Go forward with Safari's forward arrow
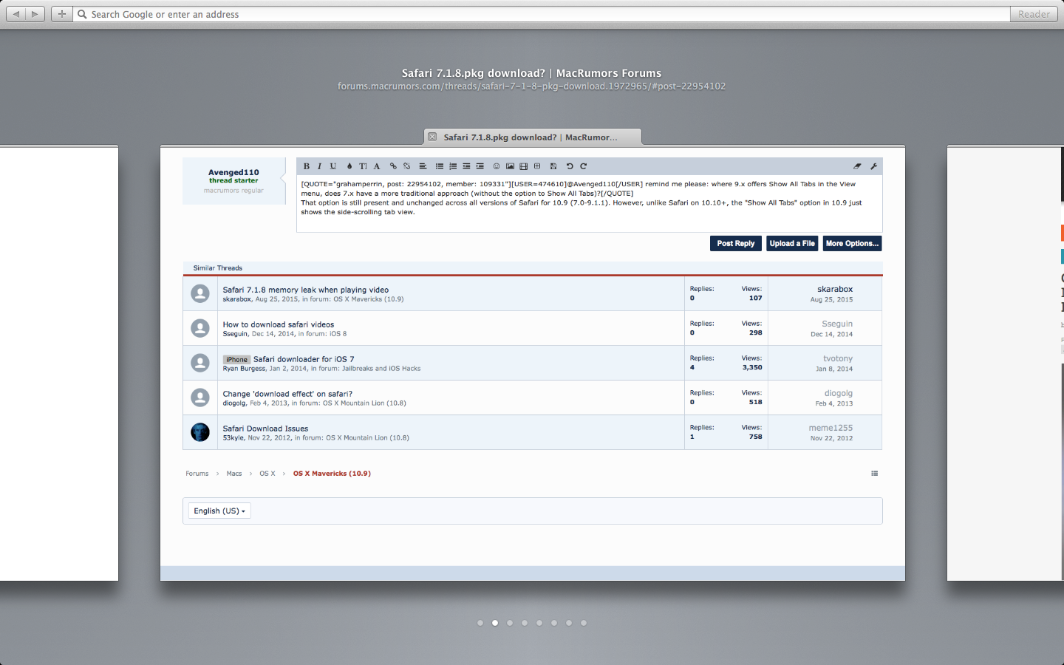The width and height of the screenshot is (1064, 665). (x=35, y=14)
